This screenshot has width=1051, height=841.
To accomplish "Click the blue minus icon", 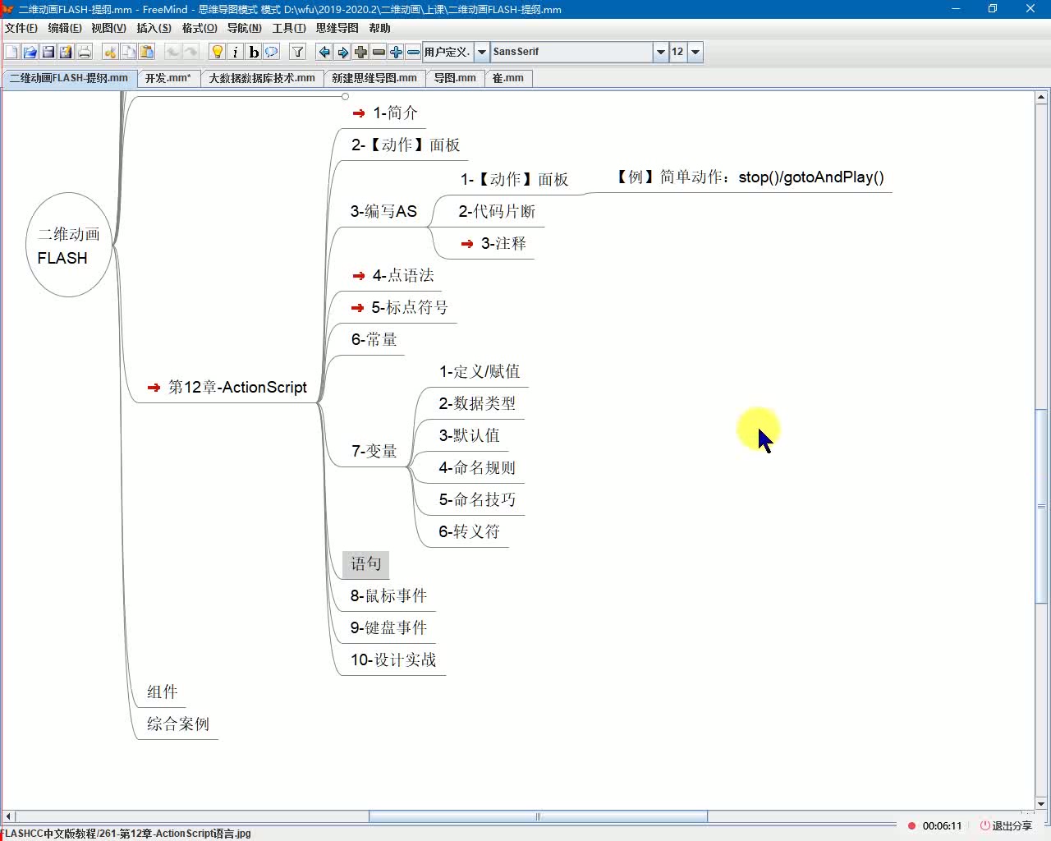I will point(413,52).
